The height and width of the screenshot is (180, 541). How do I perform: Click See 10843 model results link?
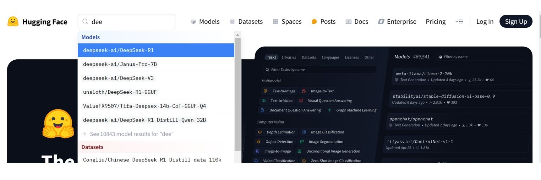tap(156, 134)
